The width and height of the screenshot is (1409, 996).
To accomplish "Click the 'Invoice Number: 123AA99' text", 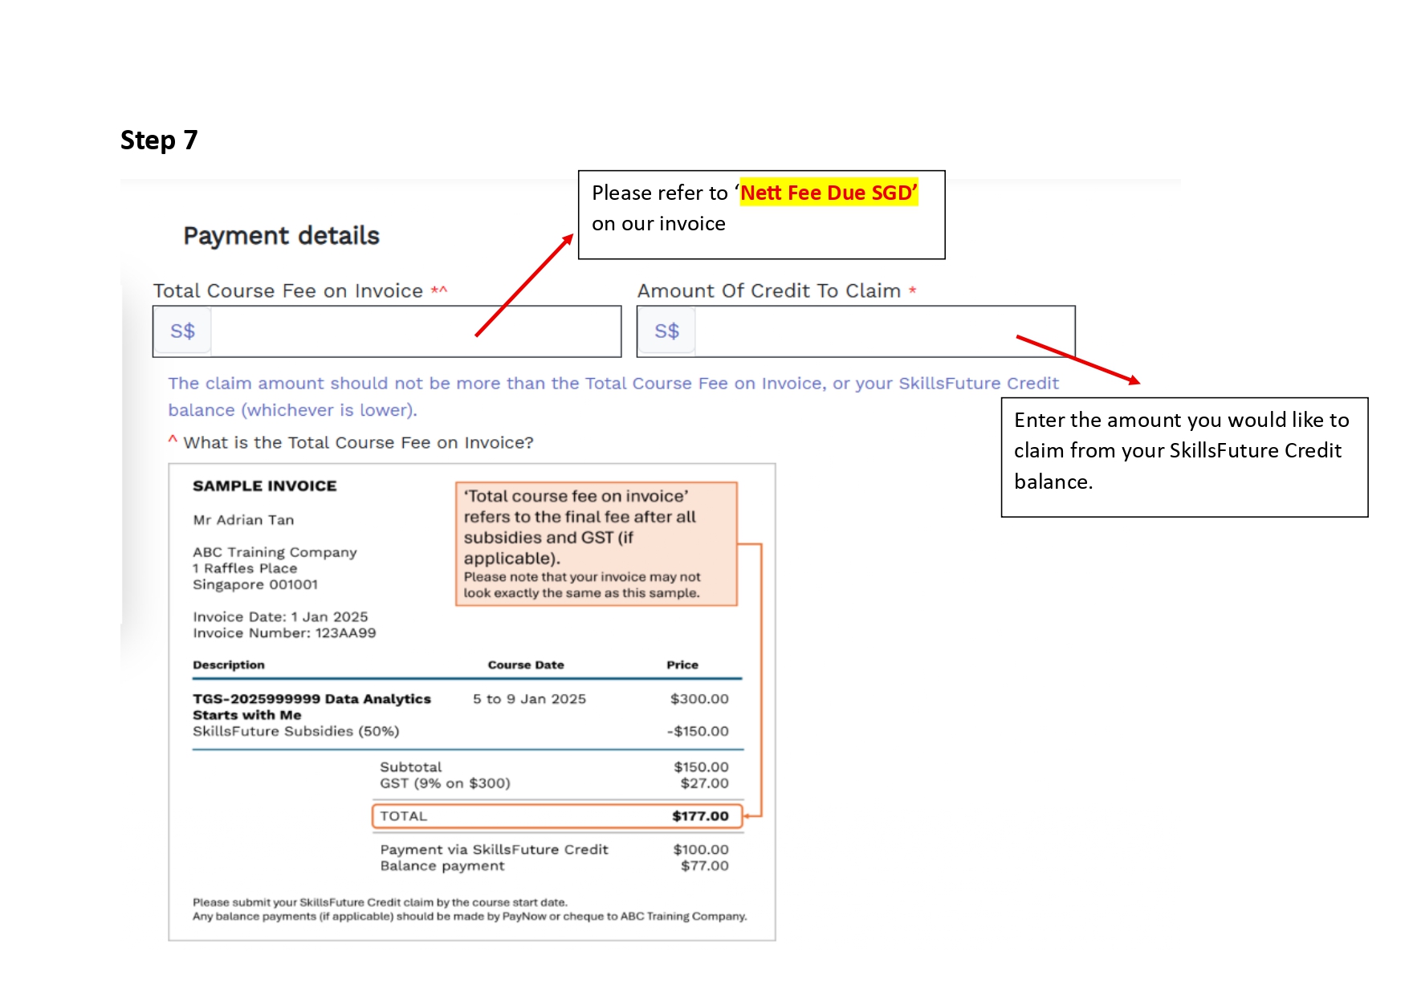I will click(284, 633).
